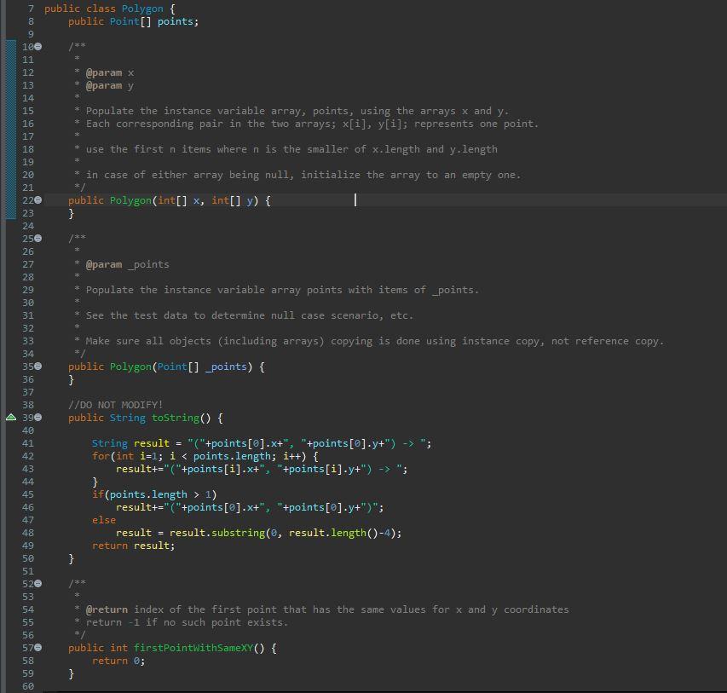Click the blue change-range bar beside lines 10-23
This screenshot has width=727, height=693.
(x=11, y=130)
